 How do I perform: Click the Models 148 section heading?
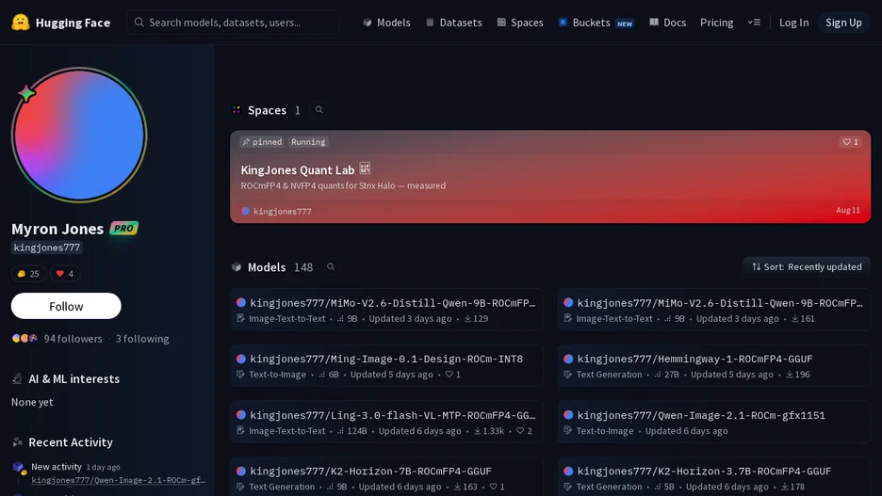[x=280, y=267]
